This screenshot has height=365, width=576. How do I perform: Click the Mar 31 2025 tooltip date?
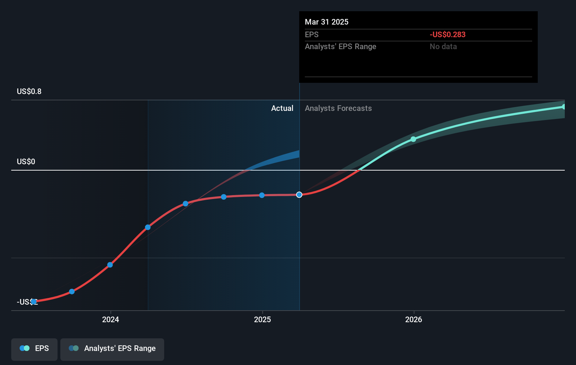point(327,22)
